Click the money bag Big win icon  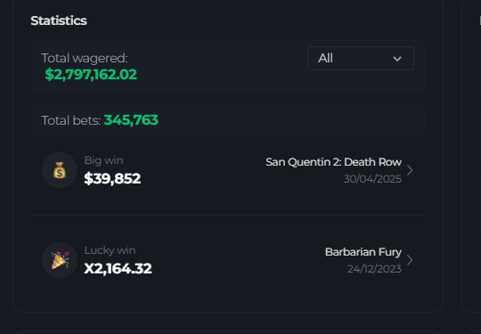coord(60,170)
